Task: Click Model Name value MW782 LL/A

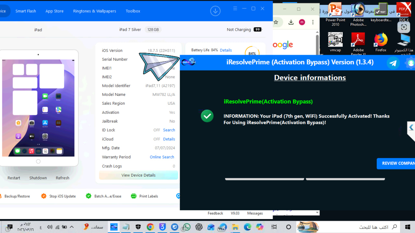Action: [164, 95]
